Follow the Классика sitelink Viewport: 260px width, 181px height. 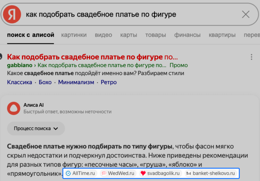coord(19,82)
